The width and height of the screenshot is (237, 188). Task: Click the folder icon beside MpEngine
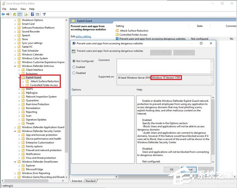[x=23, y=93]
